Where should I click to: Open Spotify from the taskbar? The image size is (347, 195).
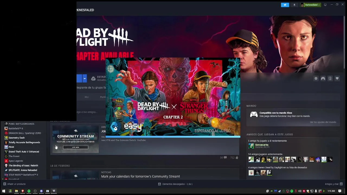click(29, 191)
